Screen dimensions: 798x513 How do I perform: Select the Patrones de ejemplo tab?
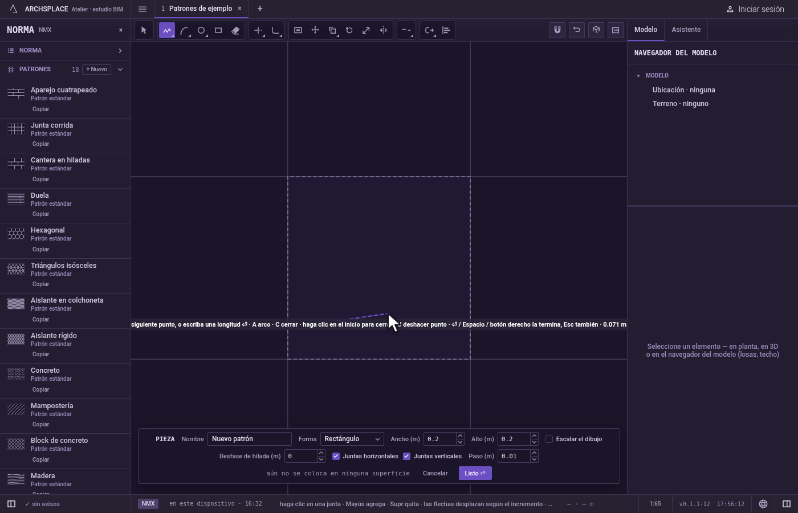[x=200, y=9]
